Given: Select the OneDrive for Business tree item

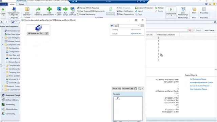Looking at the screenshot, I should [13, 59].
